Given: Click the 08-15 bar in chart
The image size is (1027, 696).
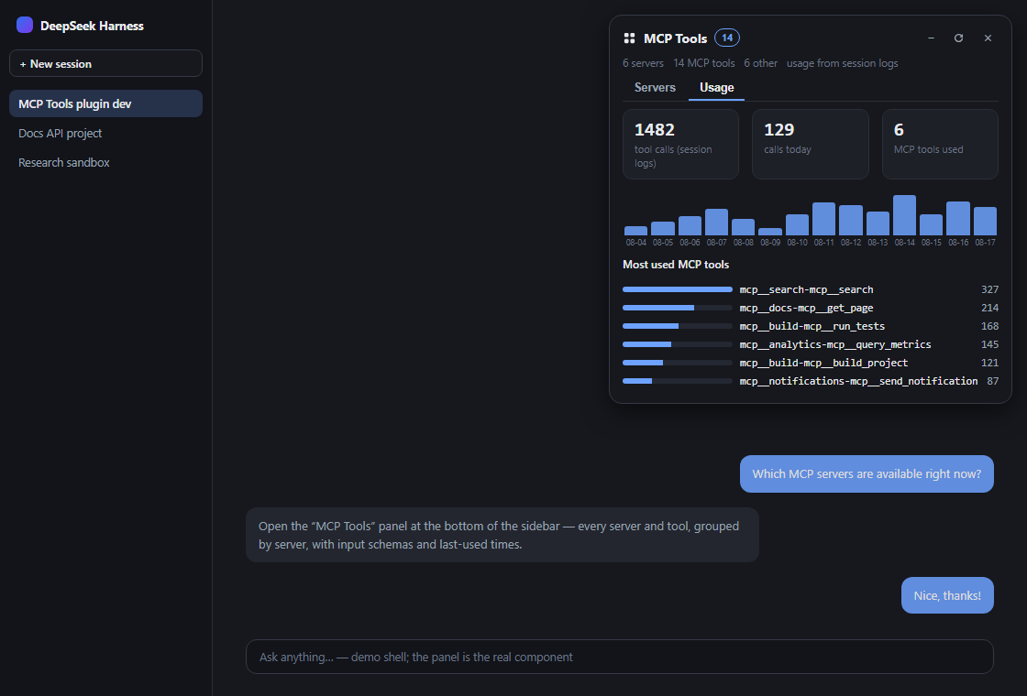Looking at the screenshot, I should (x=932, y=225).
